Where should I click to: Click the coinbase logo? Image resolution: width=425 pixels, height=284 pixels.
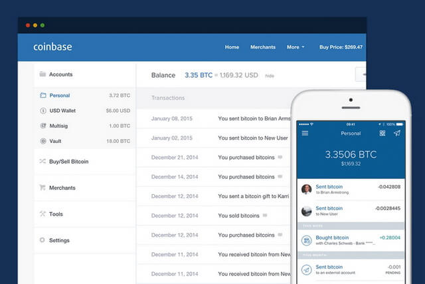click(x=53, y=47)
